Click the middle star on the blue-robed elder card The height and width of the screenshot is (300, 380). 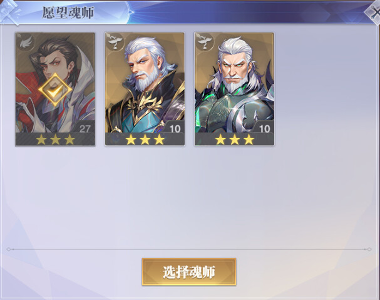pos(145,139)
